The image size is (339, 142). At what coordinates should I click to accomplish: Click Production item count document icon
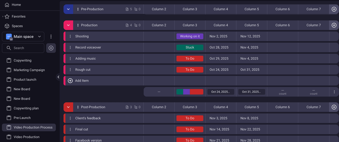[127, 25]
